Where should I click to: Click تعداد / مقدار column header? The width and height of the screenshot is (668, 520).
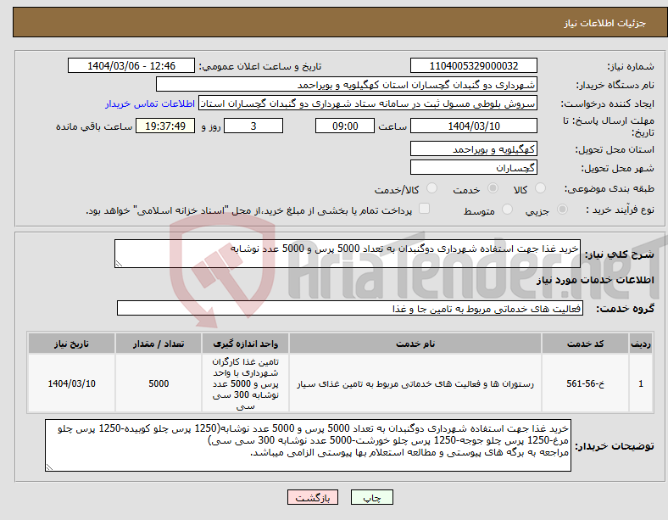coord(159,344)
